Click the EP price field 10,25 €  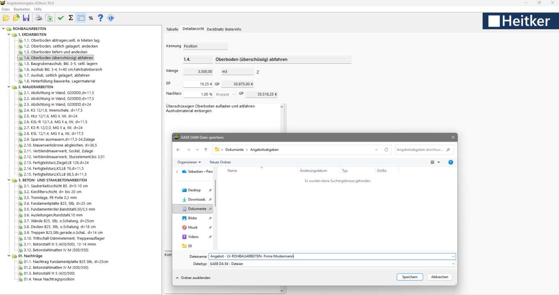tap(198, 84)
